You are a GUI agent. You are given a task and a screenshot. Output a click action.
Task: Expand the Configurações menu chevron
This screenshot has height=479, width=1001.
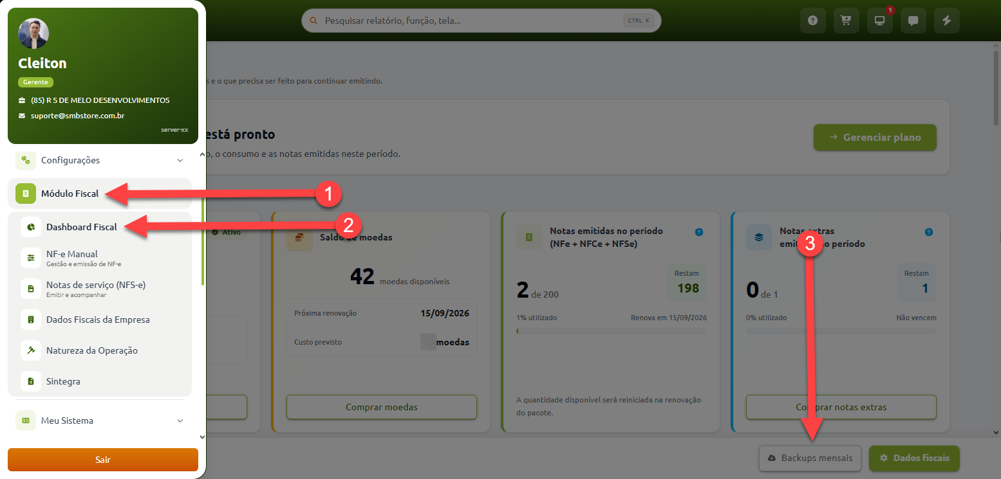180,160
